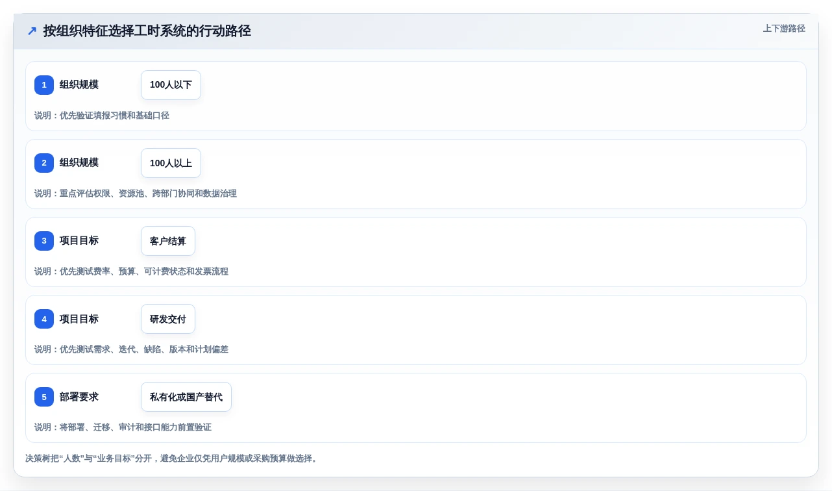This screenshot has width=832, height=491.
Task: Click the arrow icon beside the title
Action: 32,31
